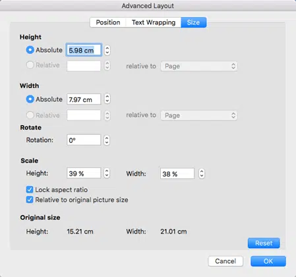The height and width of the screenshot is (277, 296).
Task: Click the Relative width stepper arrows
Action: pos(107,115)
